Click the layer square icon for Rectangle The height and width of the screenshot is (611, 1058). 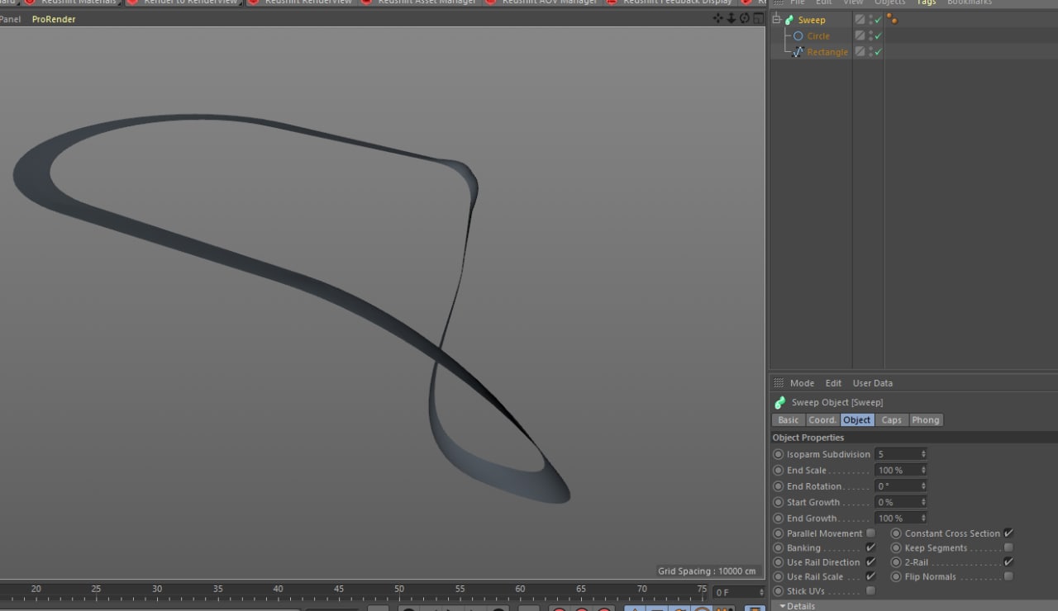860,51
